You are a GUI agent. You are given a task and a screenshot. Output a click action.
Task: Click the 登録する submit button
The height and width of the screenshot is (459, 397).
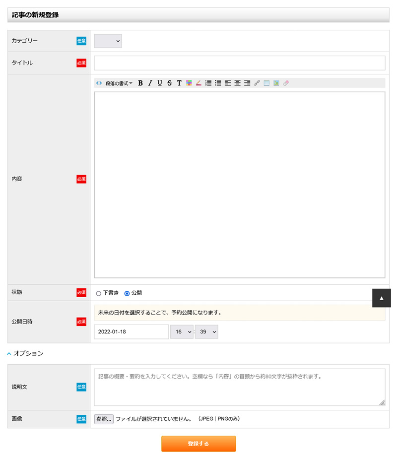pyautogui.click(x=198, y=444)
